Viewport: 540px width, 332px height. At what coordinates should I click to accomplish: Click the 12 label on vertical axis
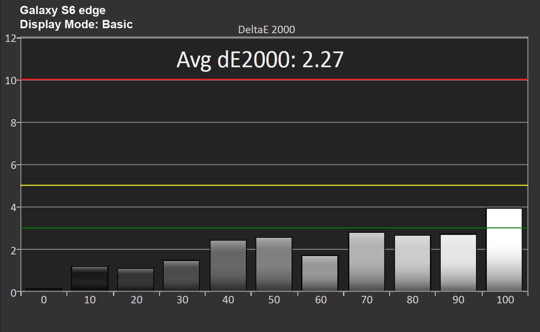tap(11, 38)
